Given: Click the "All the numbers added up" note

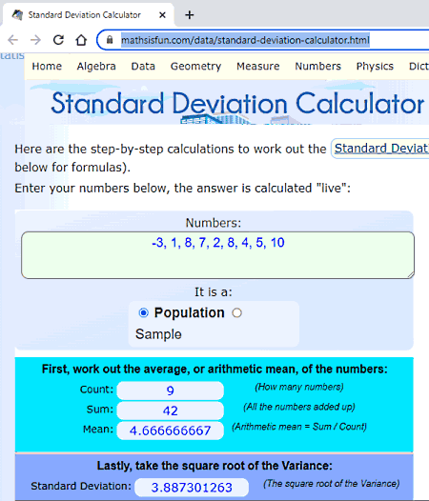Looking at the screenshot, I should click(x=299, y=407).
